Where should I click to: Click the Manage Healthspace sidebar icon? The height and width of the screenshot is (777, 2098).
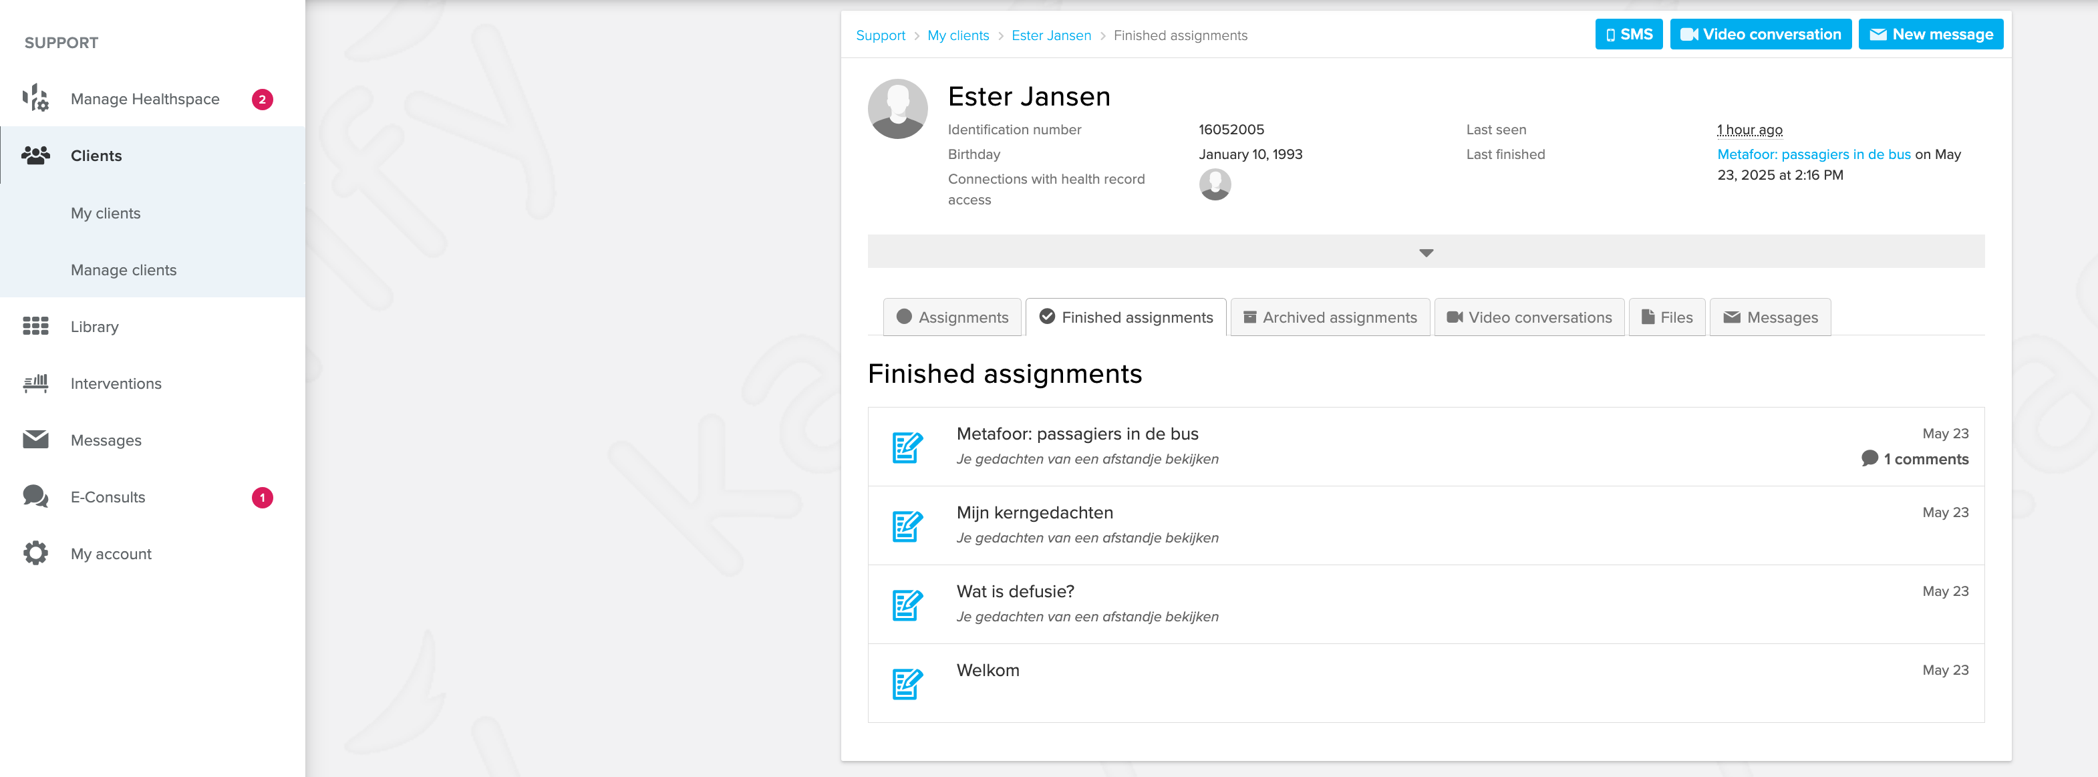tap(35, 99)
